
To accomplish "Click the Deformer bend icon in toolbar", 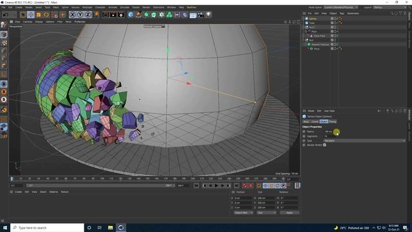I will point(185,15).
